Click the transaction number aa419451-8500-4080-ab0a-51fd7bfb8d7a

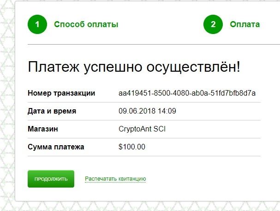coord(187,93)
